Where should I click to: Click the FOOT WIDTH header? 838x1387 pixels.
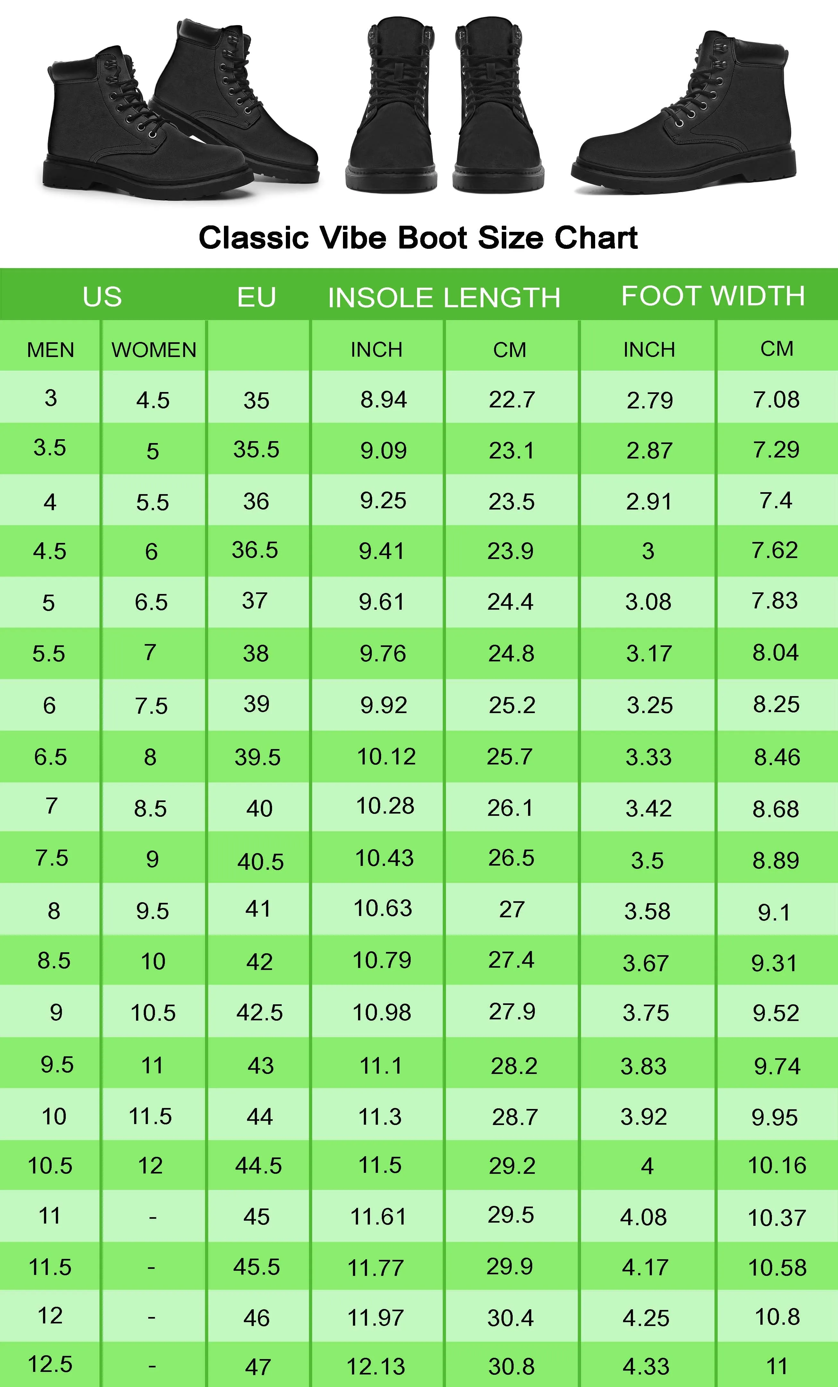click(713, 296)
